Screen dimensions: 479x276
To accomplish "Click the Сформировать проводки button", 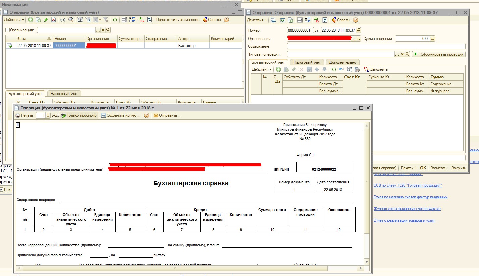I will tap(439, 54).
